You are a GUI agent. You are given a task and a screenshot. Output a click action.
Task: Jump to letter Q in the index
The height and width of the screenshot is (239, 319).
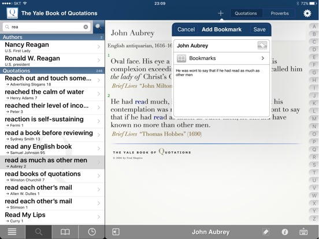tap(314, 150)
